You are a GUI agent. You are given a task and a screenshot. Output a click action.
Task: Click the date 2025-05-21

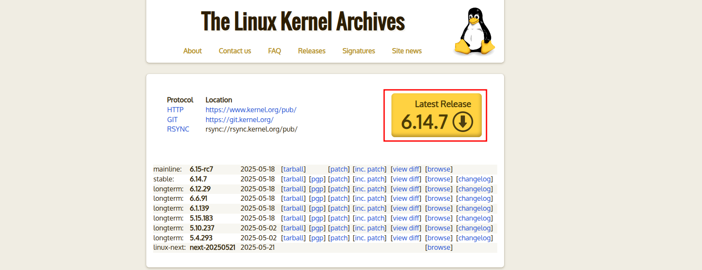click(258, 247)
